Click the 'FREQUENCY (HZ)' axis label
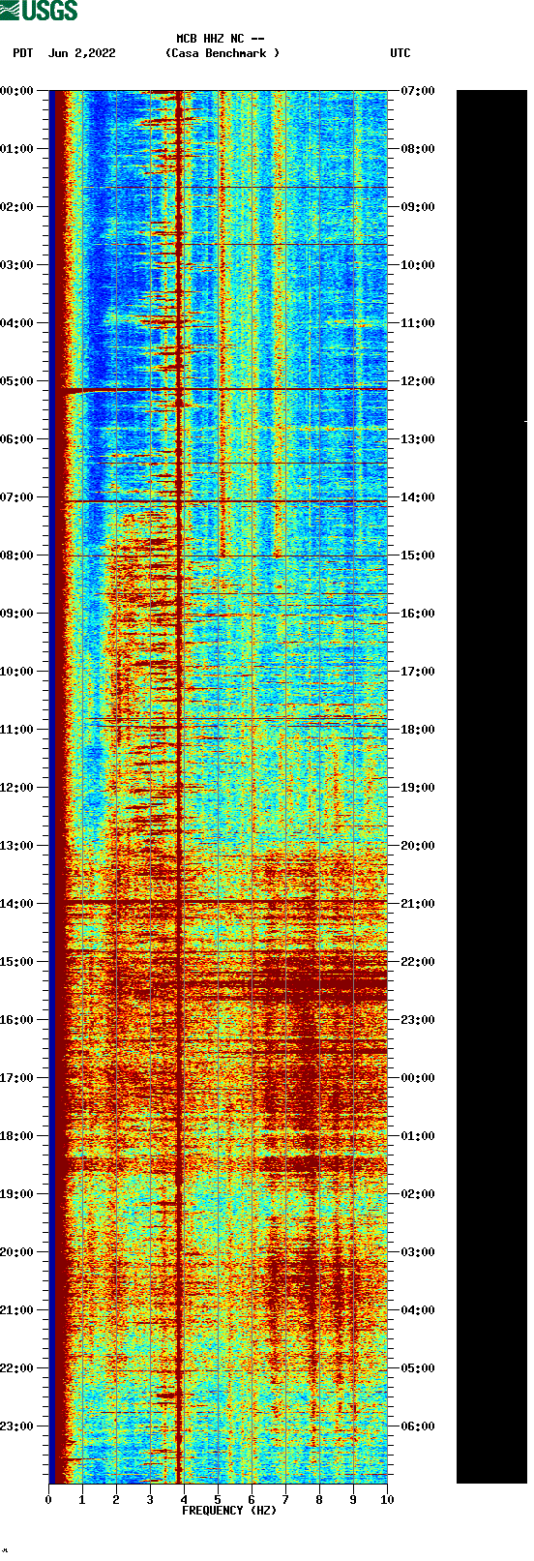 pos(229,1511)
